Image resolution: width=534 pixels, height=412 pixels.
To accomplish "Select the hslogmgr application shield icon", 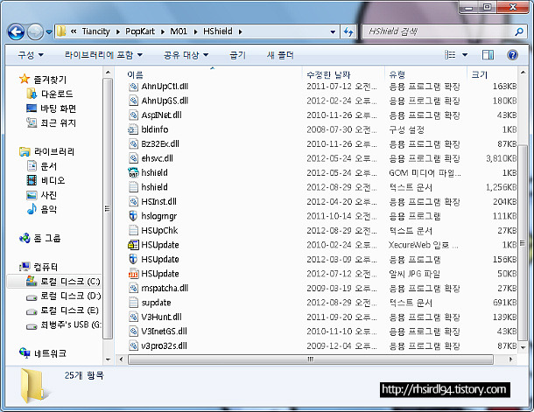I will tap(133, 216).
